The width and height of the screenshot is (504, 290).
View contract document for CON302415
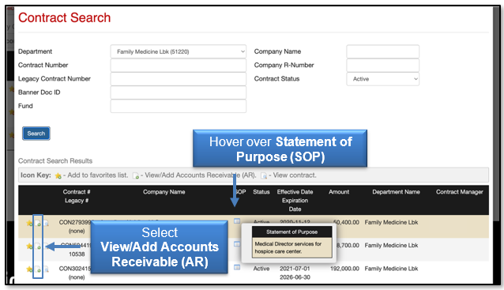coord(46,269)
